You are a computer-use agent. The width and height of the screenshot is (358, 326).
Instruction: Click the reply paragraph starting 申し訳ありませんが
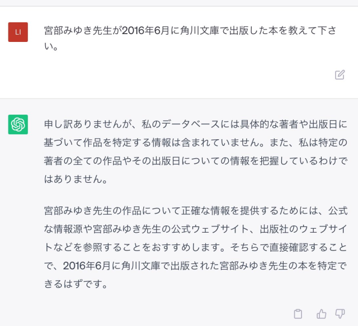(x=196, y=152)
